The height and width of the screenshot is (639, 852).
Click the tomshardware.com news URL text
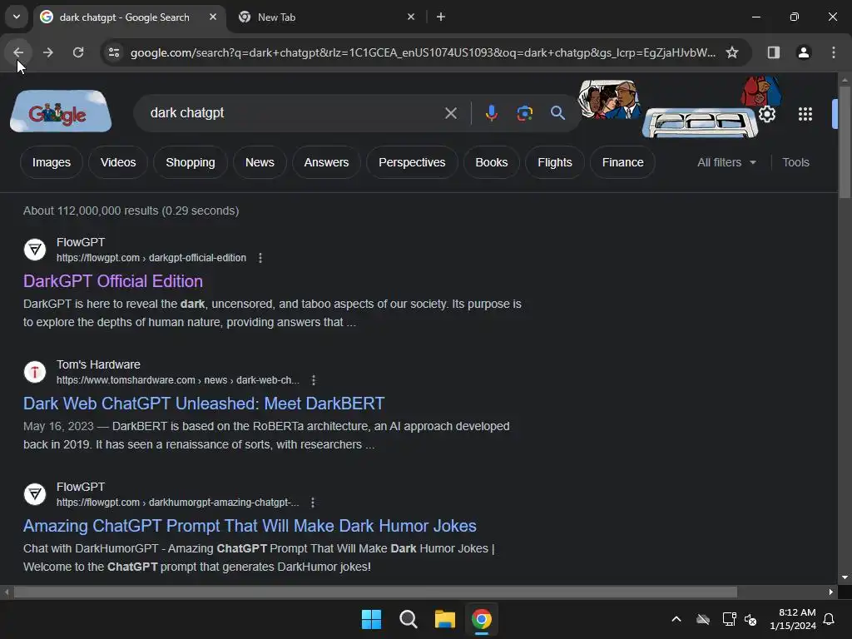tap(178, 379)
